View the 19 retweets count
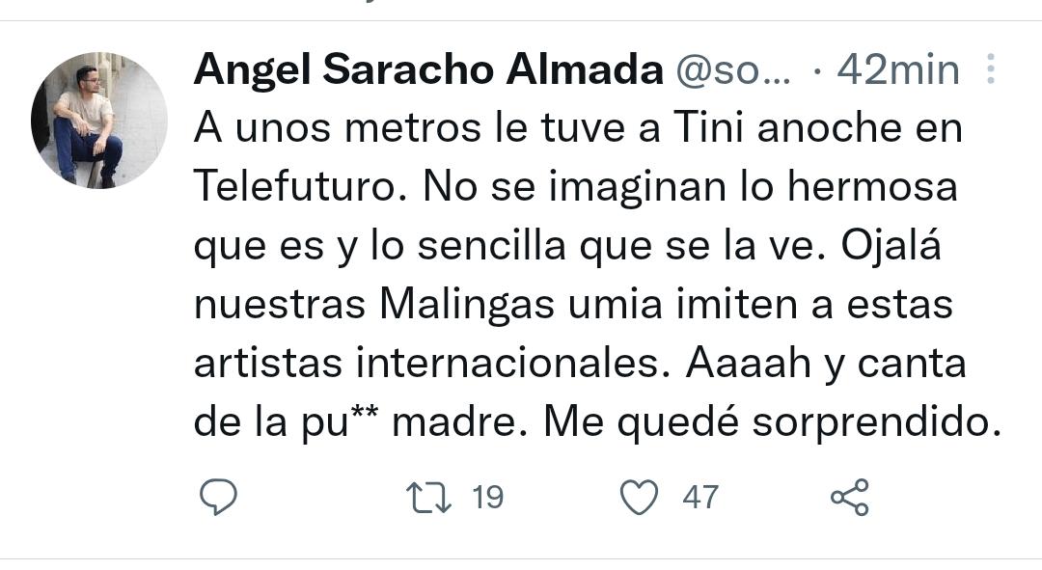Viewport: 1042px width, 570px height. coord(488,498)
